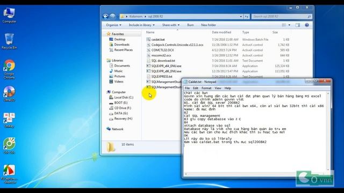Show the preview pane in Explorer
This screenshot has height=193, width=344.
298,25
